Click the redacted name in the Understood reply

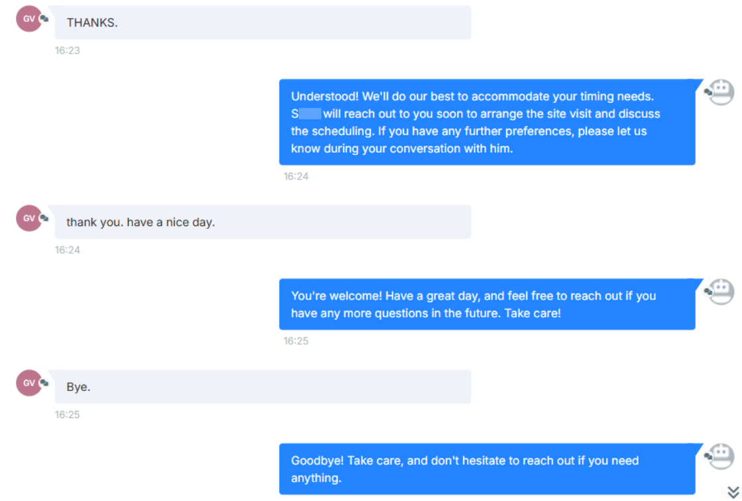tap(309, 114)
